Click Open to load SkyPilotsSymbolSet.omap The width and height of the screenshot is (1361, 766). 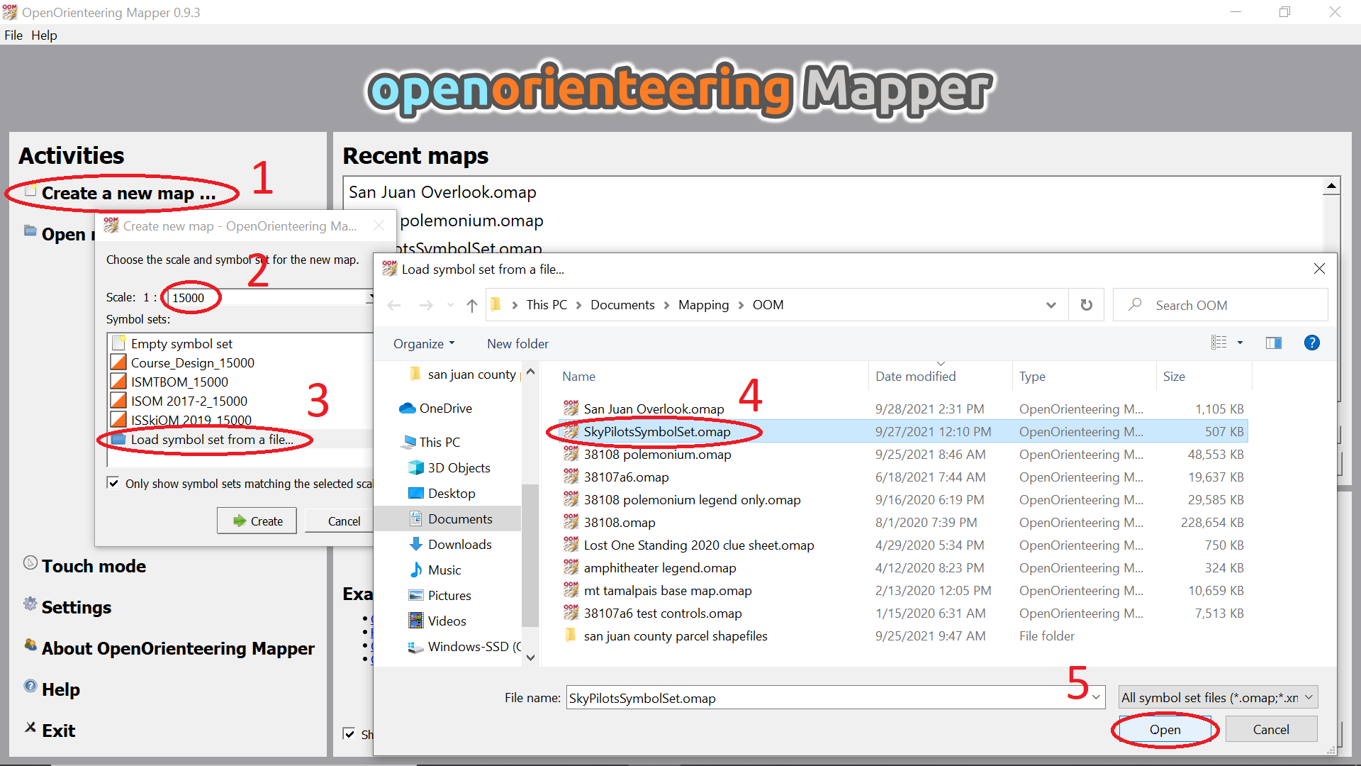[1164, 729]
